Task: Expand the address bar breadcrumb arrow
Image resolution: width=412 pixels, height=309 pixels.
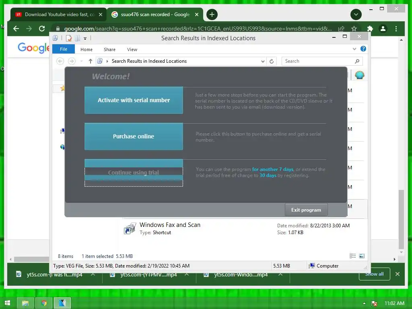Action: 107,61
